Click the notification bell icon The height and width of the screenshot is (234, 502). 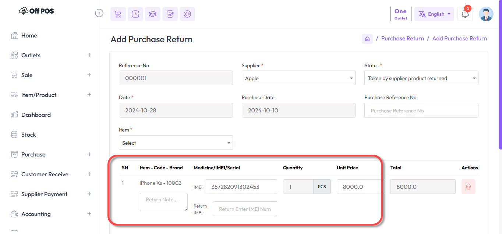[465, 14]
